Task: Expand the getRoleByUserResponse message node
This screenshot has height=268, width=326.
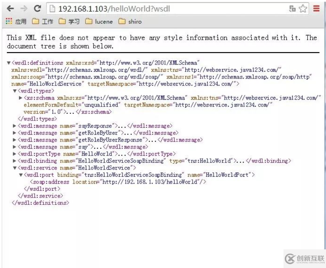Action: click(x=14, y=140)
